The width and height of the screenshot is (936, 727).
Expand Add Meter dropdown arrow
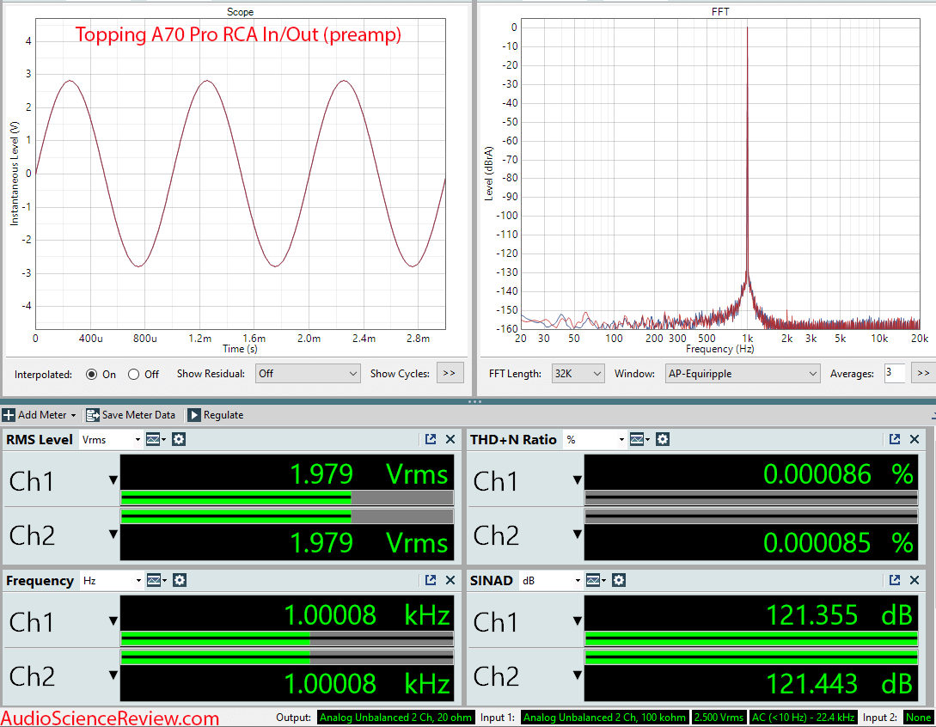73,415
